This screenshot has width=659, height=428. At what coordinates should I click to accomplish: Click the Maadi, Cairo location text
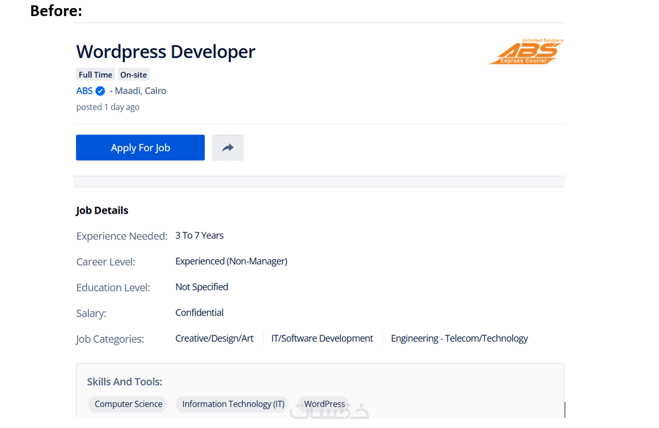(140, 91)
